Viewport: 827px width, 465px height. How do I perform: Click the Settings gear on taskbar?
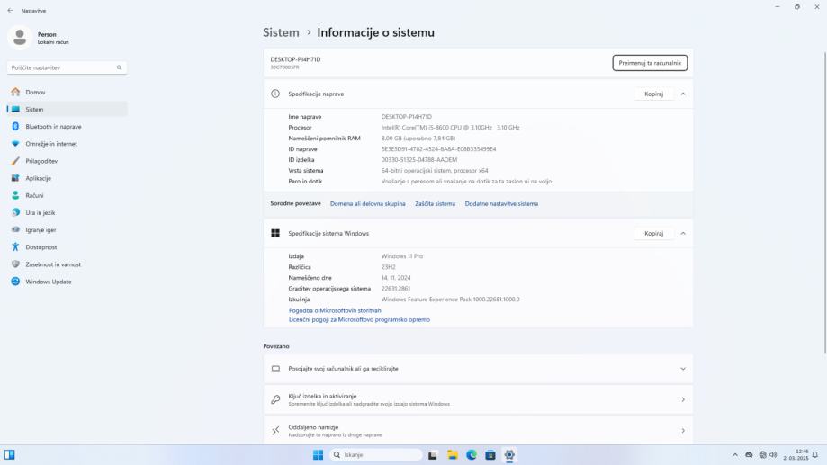pyautogui.click(x=509, y=455)
